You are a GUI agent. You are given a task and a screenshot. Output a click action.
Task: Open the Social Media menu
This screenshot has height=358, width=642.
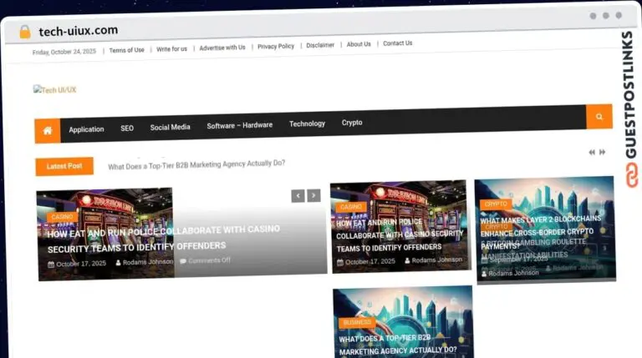point(170,127)
